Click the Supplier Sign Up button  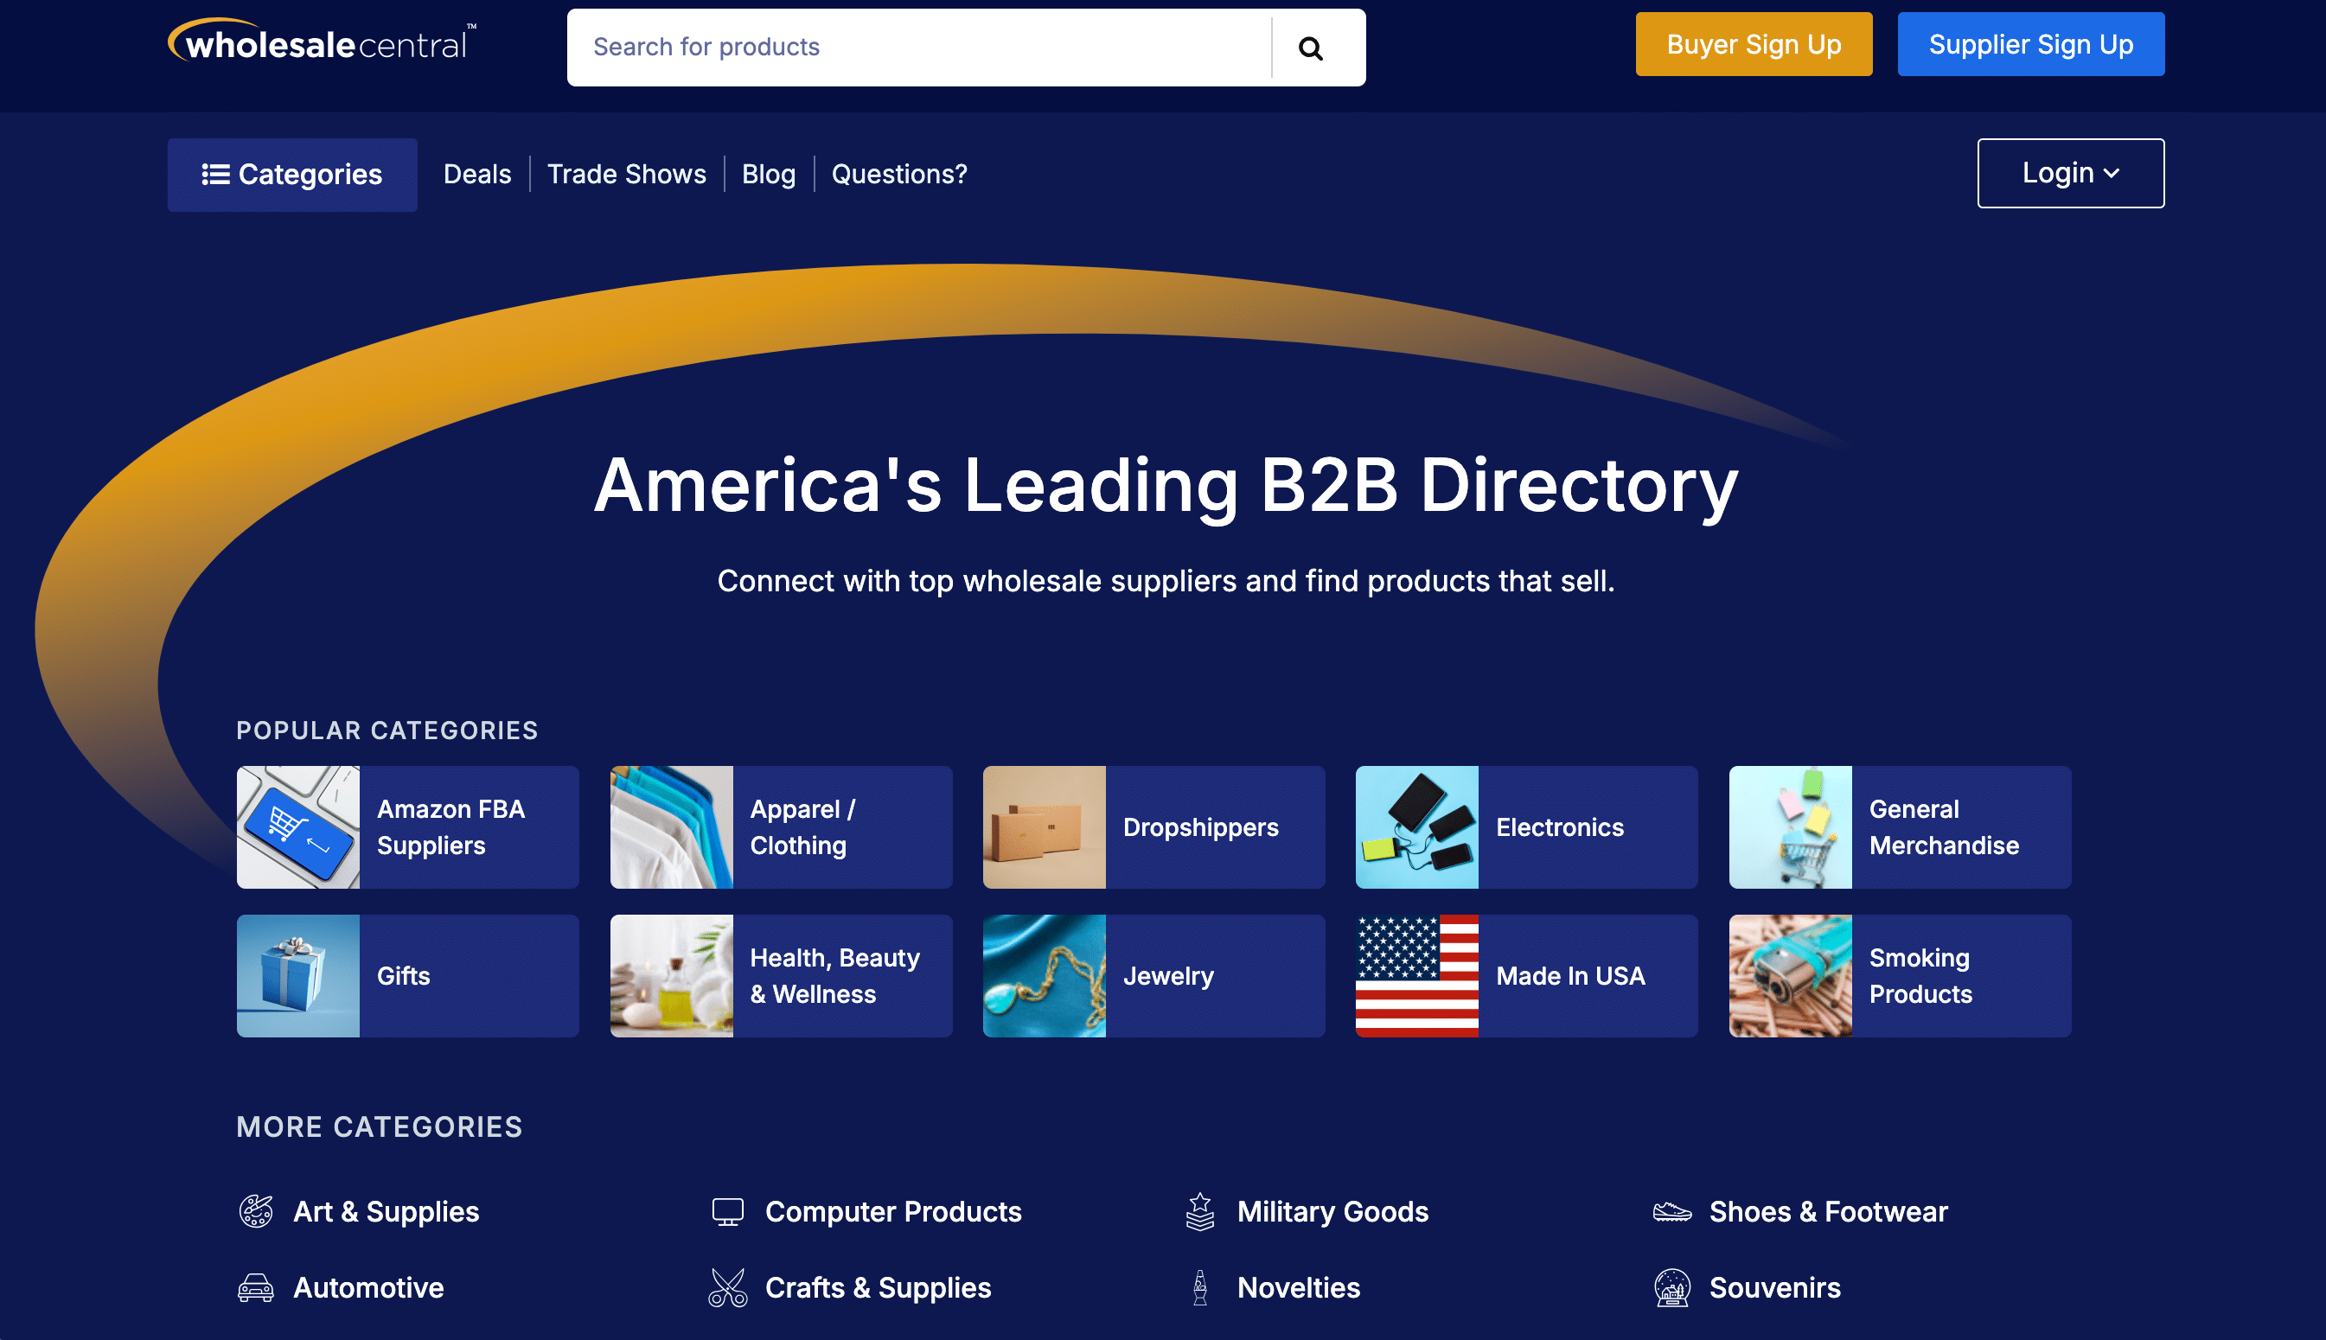point(2030,43)
